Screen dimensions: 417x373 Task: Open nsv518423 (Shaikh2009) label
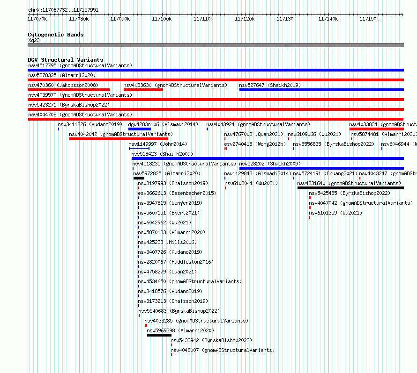162,154
